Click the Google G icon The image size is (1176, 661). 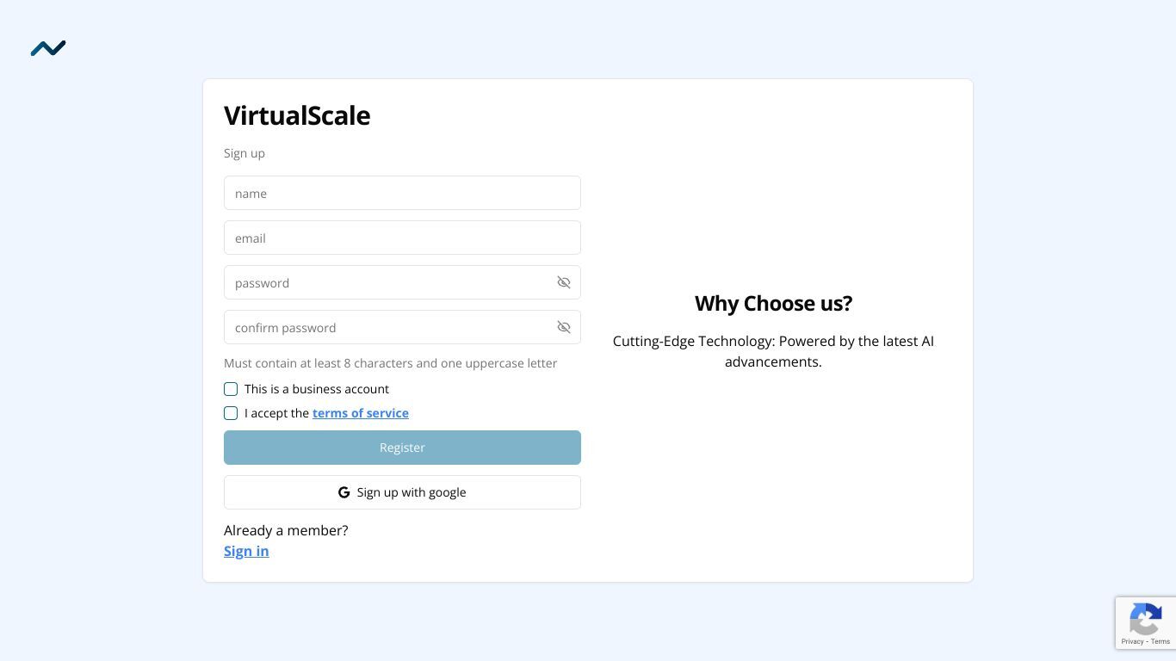tap(344, 492)
